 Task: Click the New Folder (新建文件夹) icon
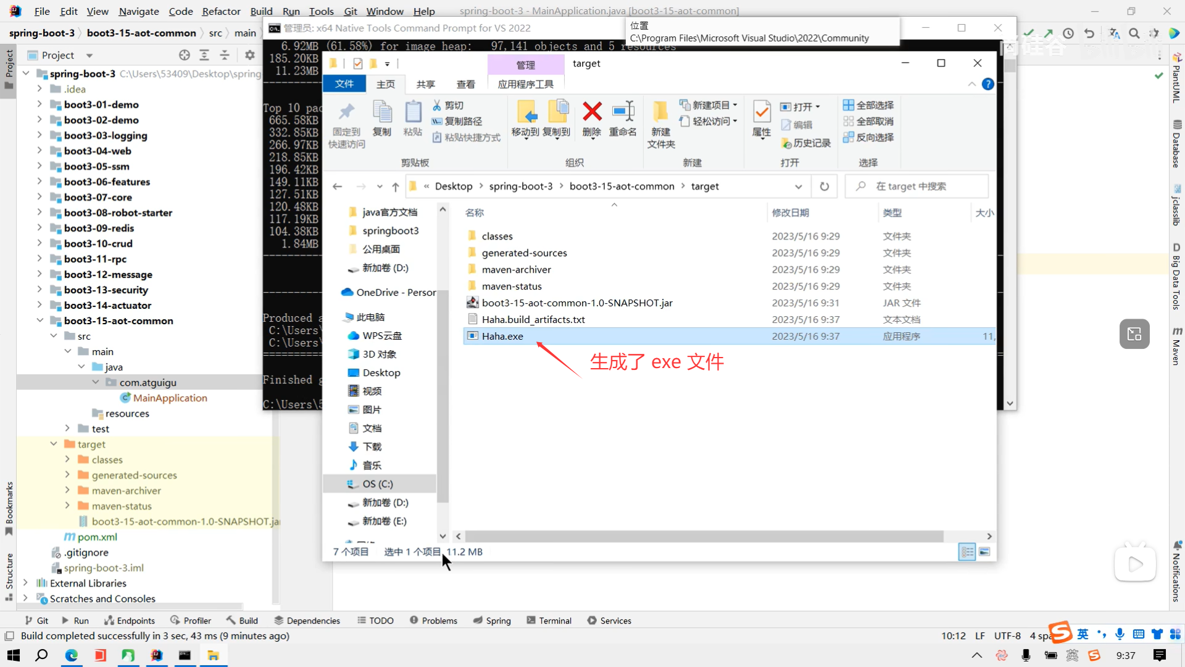pyautogui.click(x=660, y=112)
